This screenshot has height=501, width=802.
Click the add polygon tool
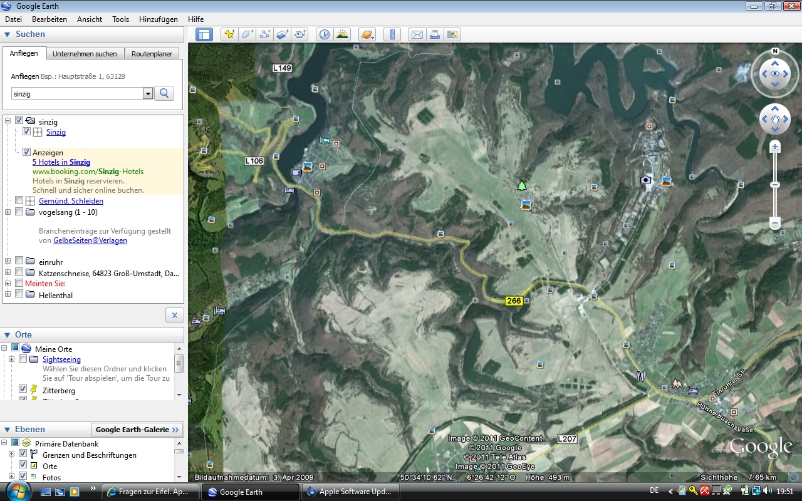click(247, 34)
